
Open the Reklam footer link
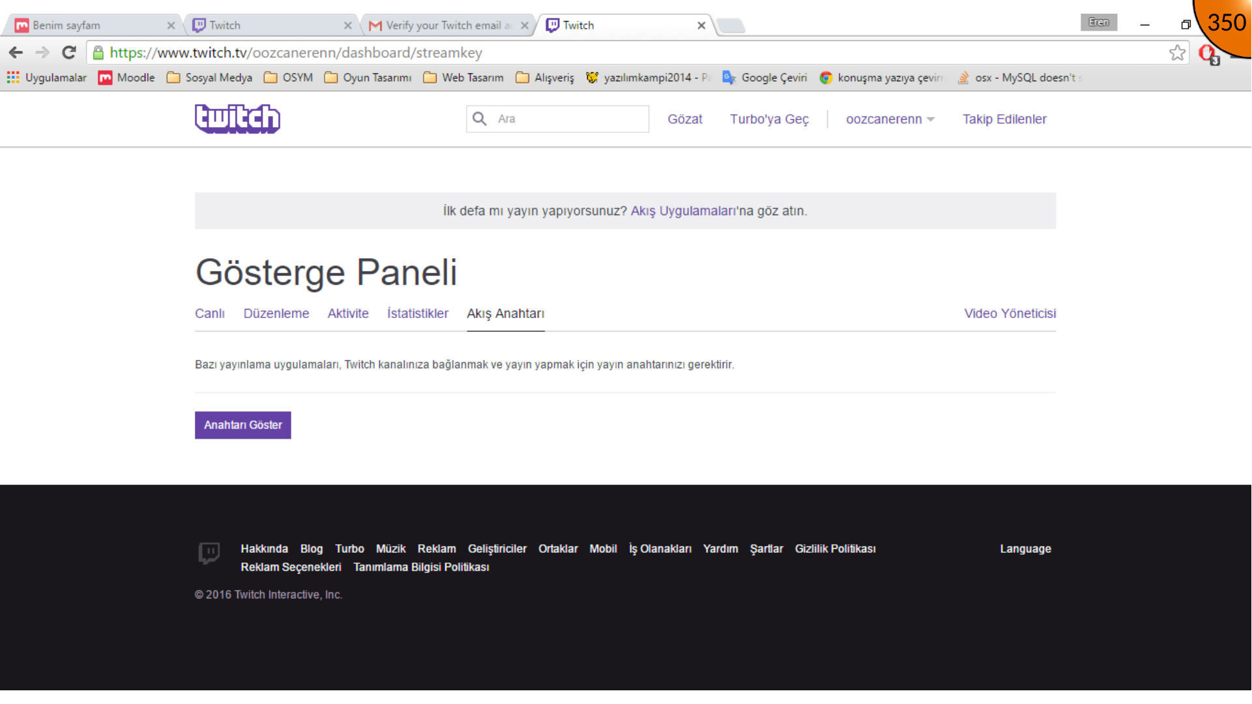coord(437,549)
